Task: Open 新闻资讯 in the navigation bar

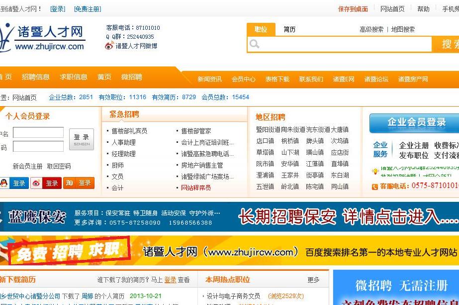Action: [x=209, y=79]
